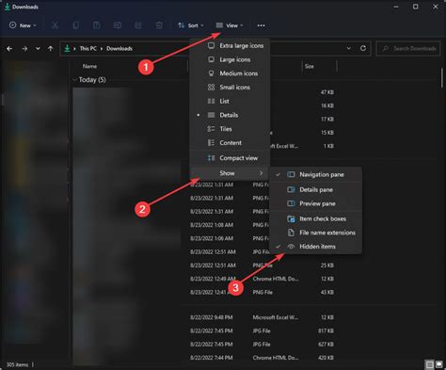Click the Search Downloads field
The width and height of the screenshot is (446, 370).
[x=408, y=49]
